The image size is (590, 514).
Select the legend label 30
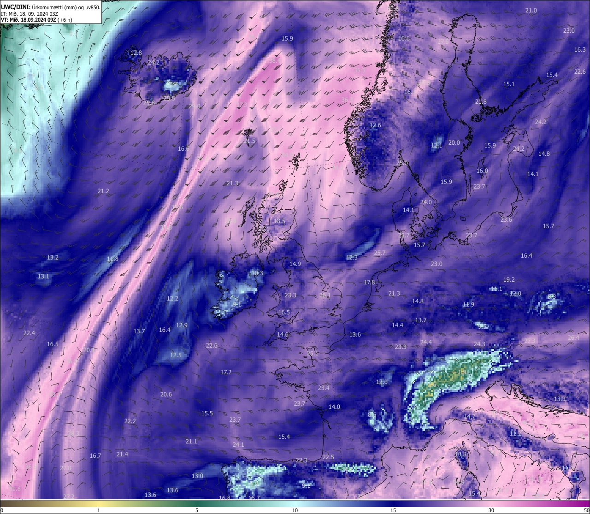491,510
